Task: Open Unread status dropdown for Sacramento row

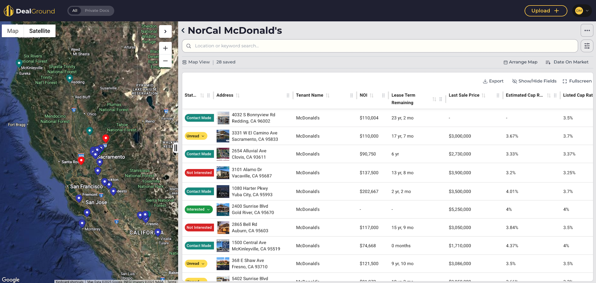Action: (x=196, y=136)
